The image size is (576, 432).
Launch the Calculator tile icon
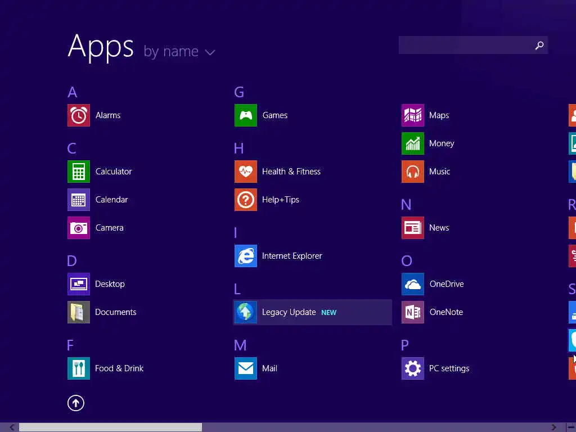(79, 172)
